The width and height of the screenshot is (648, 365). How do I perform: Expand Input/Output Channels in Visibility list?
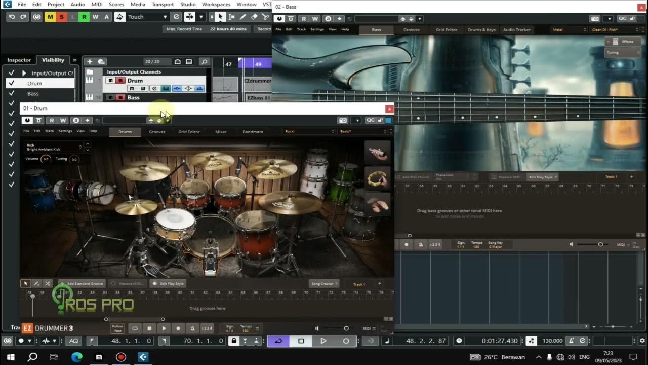(24, 73)
